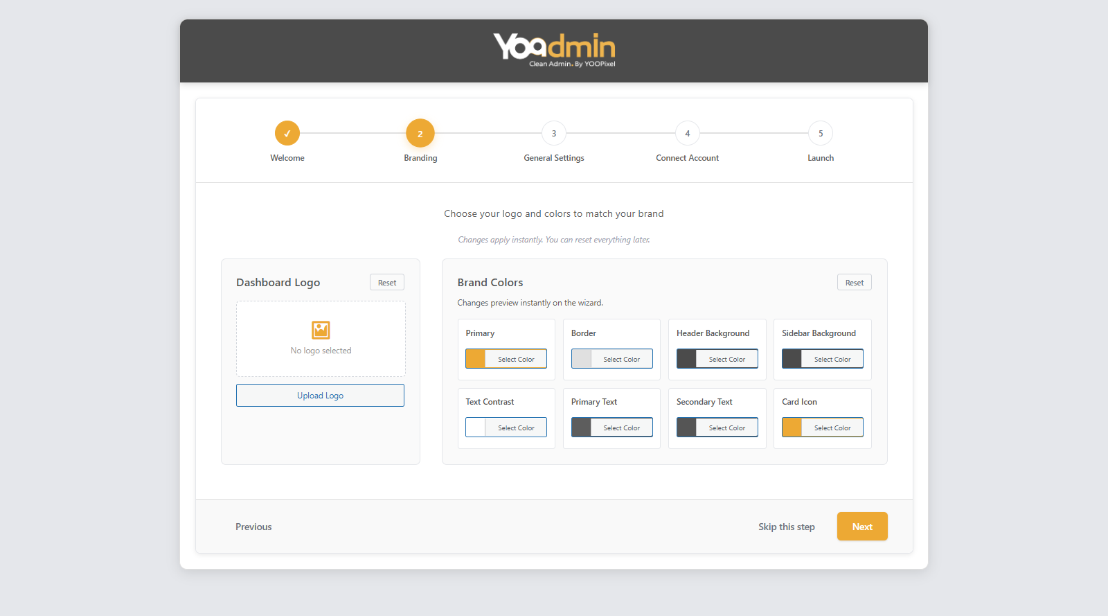Open Select Color for Sidebar Background

[832, 359]
